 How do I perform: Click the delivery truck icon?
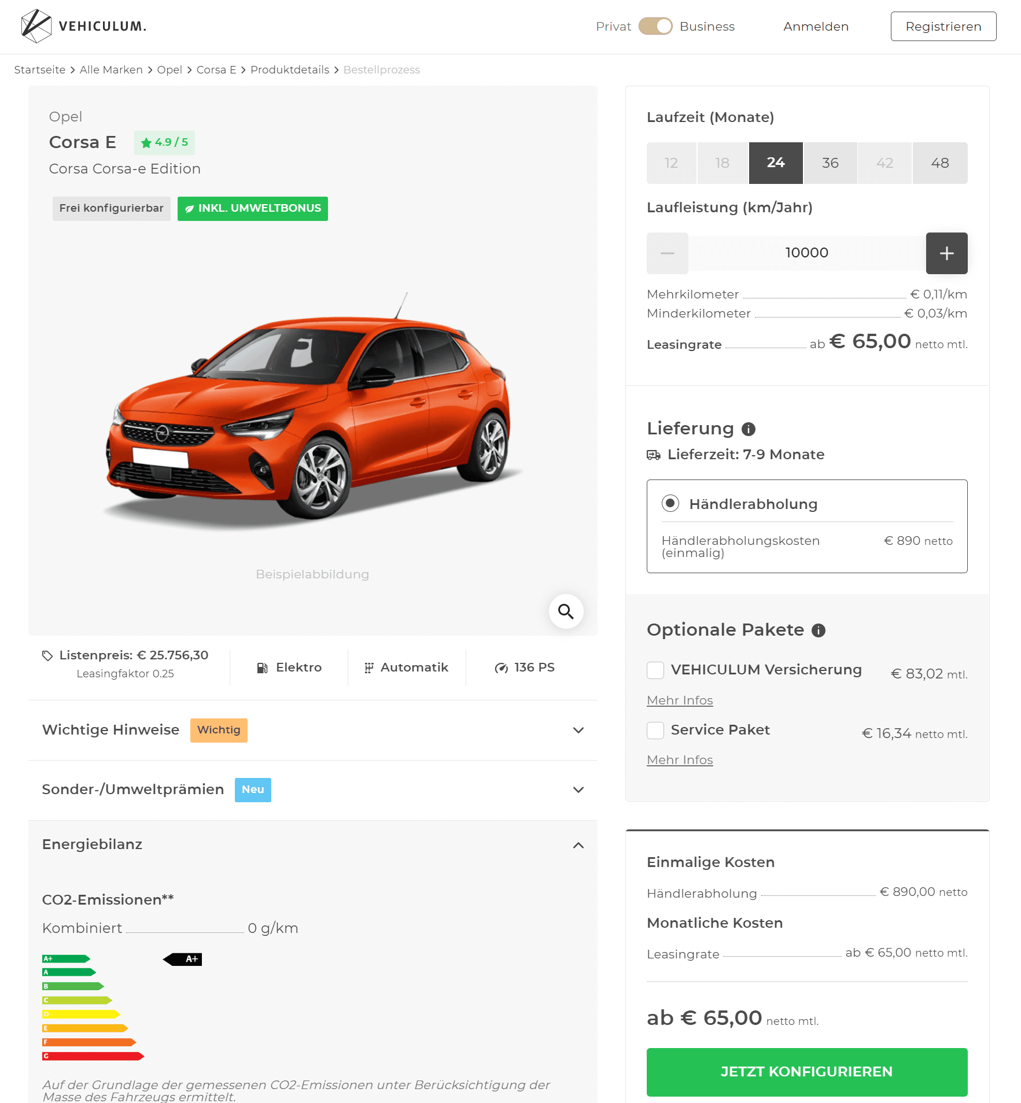[x=654, y=455]
